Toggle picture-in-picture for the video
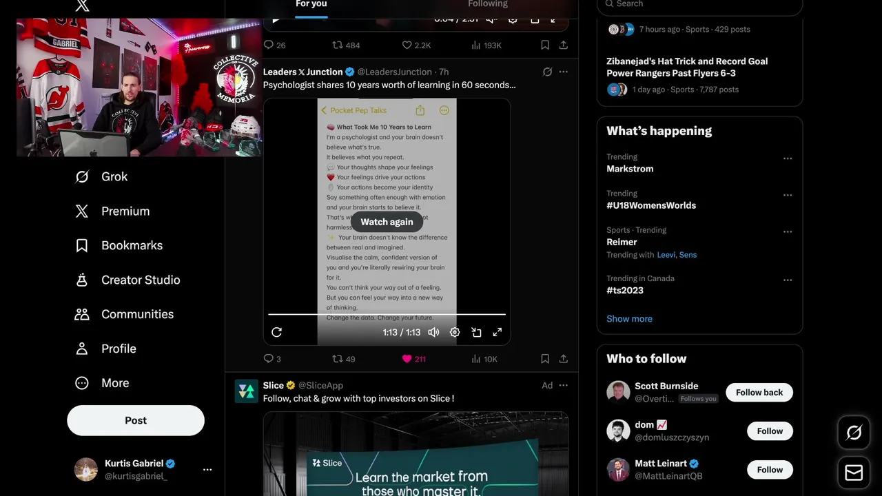 [x=476, y=332]
